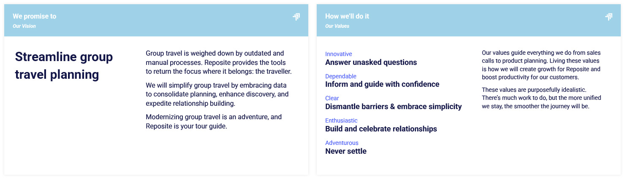Click the "Never settle" heading
Viewport: 625px width, 179px height.
pyautogui.click(x=345, y=151)
